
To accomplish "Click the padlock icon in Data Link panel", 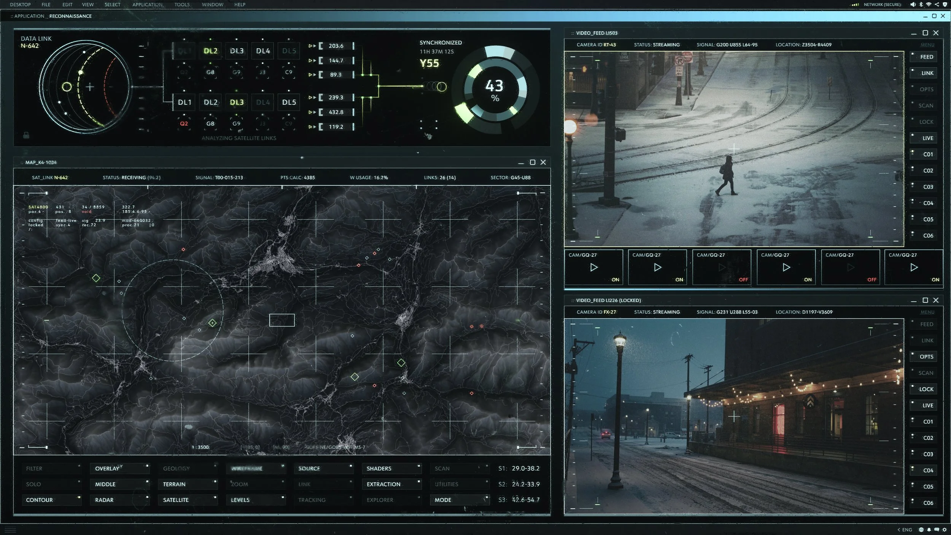I will tap(26, 135).
